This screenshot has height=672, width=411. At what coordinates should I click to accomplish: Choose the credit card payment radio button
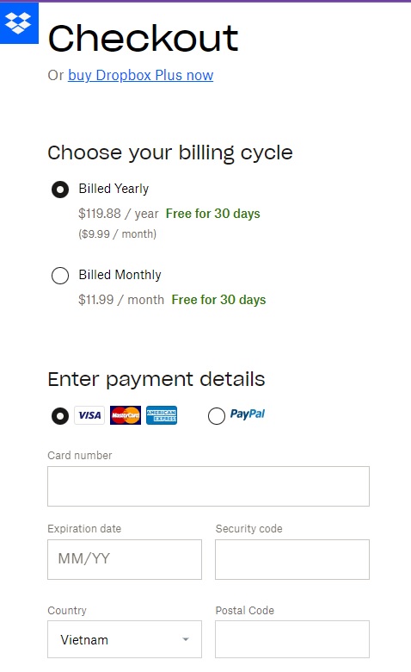pyautogui.click(x=60, y=416)
